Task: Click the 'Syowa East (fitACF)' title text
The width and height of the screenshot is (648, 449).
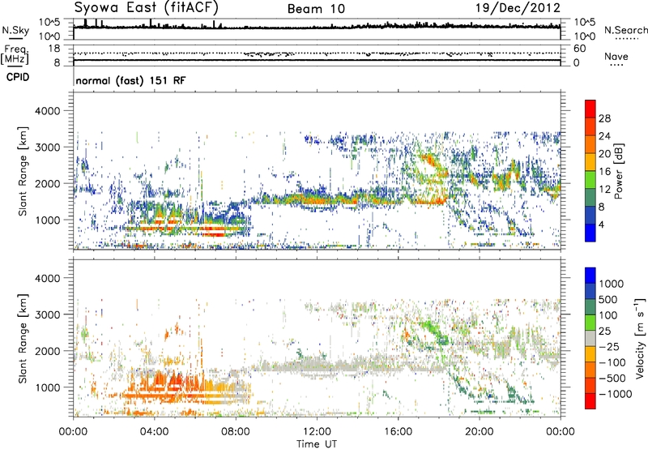Action: (x=147, y=7)
